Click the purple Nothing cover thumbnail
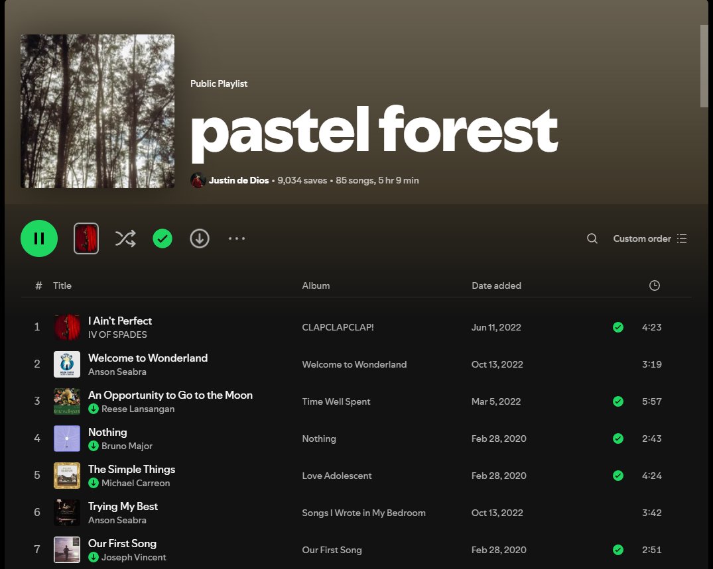713x569 pixels. (x=67, y=439)
